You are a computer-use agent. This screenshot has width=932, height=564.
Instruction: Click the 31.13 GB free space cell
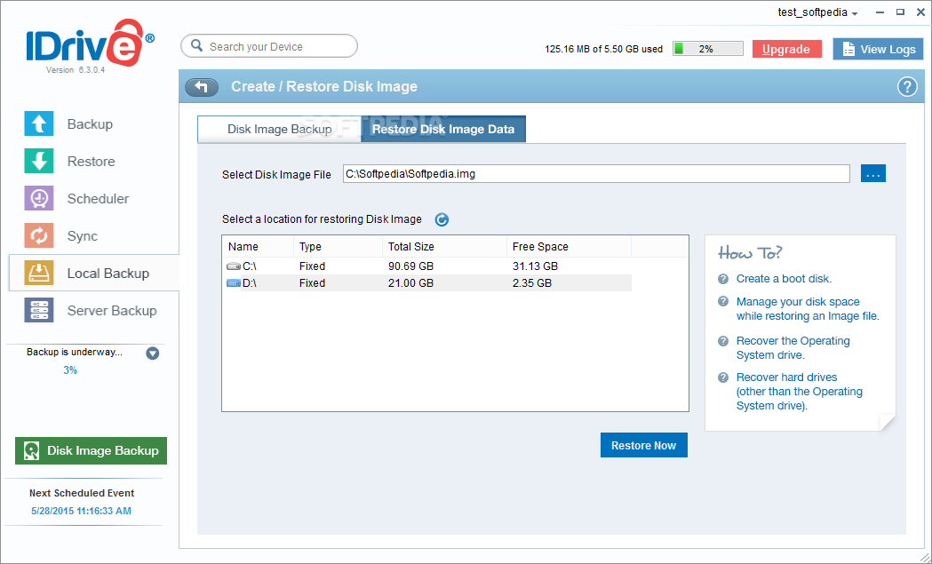pos(535,266)
